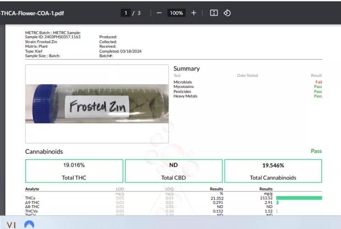Image resolution: width=341 pixels, height=229 pixels.
Task: Click the red Fail result for Microbials
Action: pos(318,82)
